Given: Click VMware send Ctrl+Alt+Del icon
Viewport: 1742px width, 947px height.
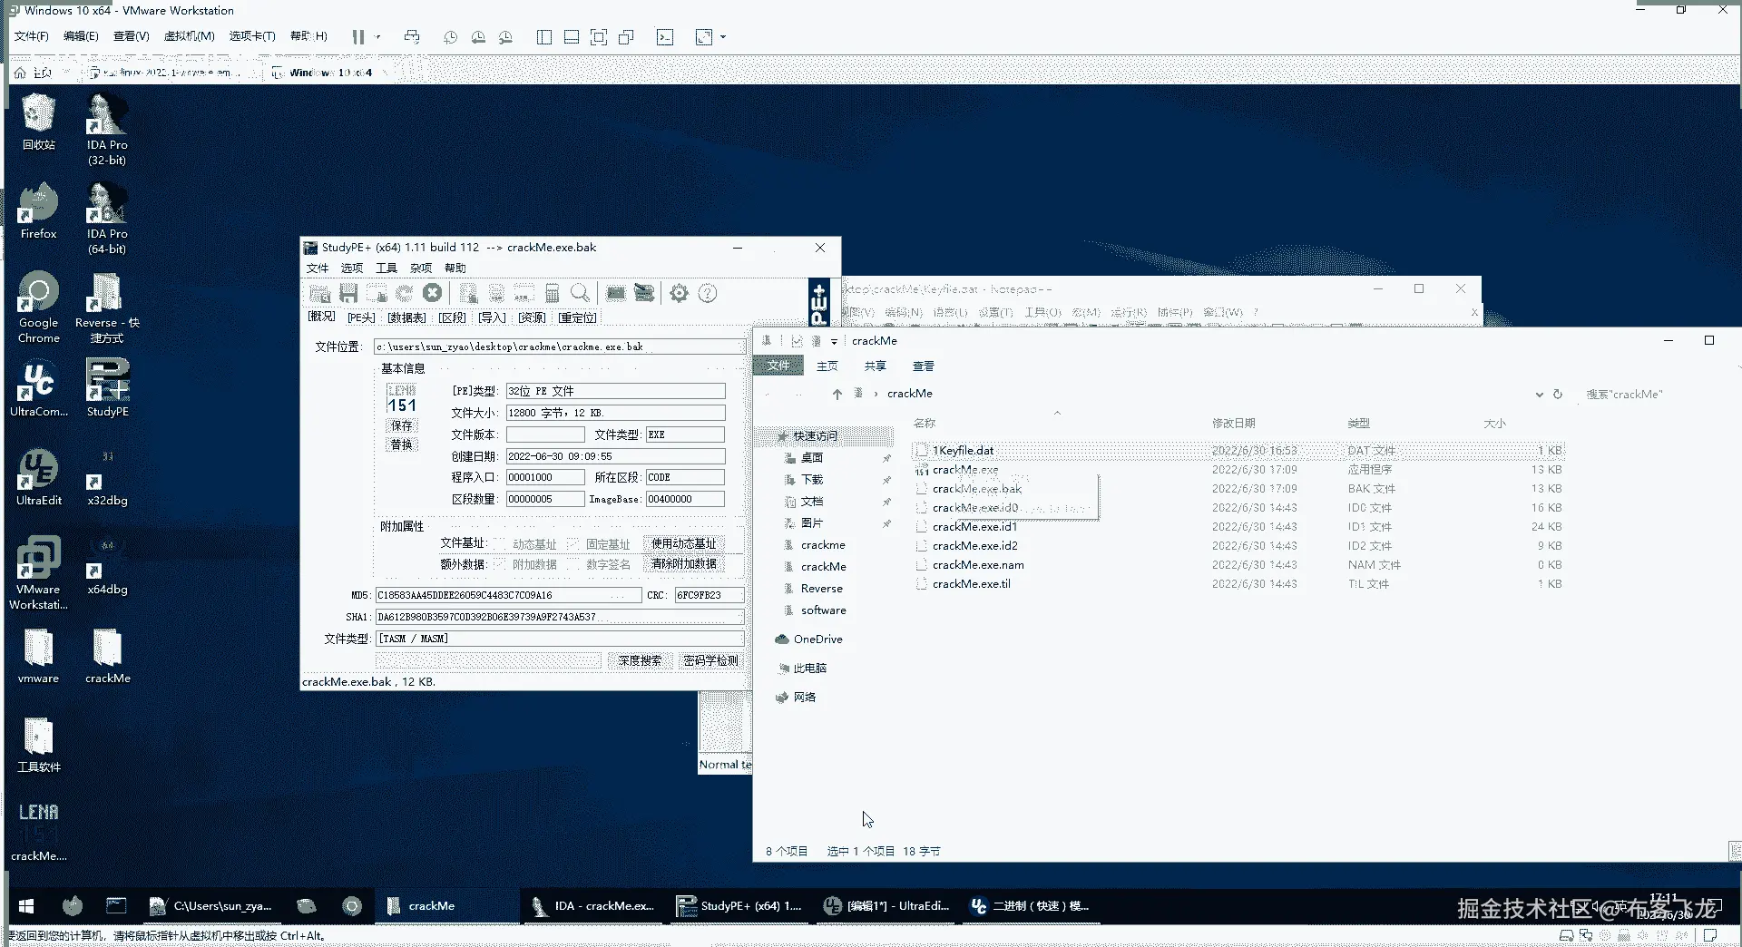Looking at the screenshot, I should pyautogui.click(x=412, y=37).
